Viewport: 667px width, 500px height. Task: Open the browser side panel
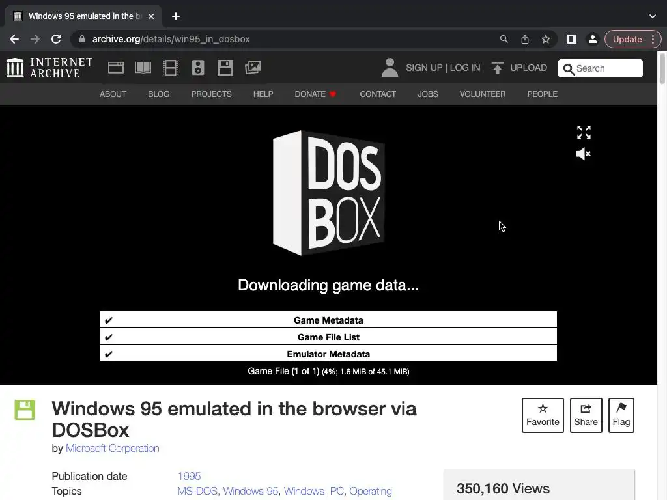click(x=572, y=39)
